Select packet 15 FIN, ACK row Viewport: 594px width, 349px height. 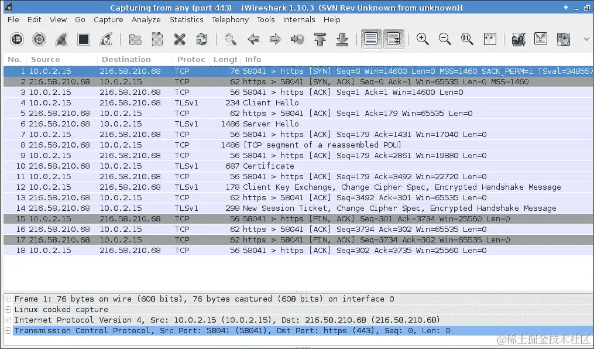(298, 218)
